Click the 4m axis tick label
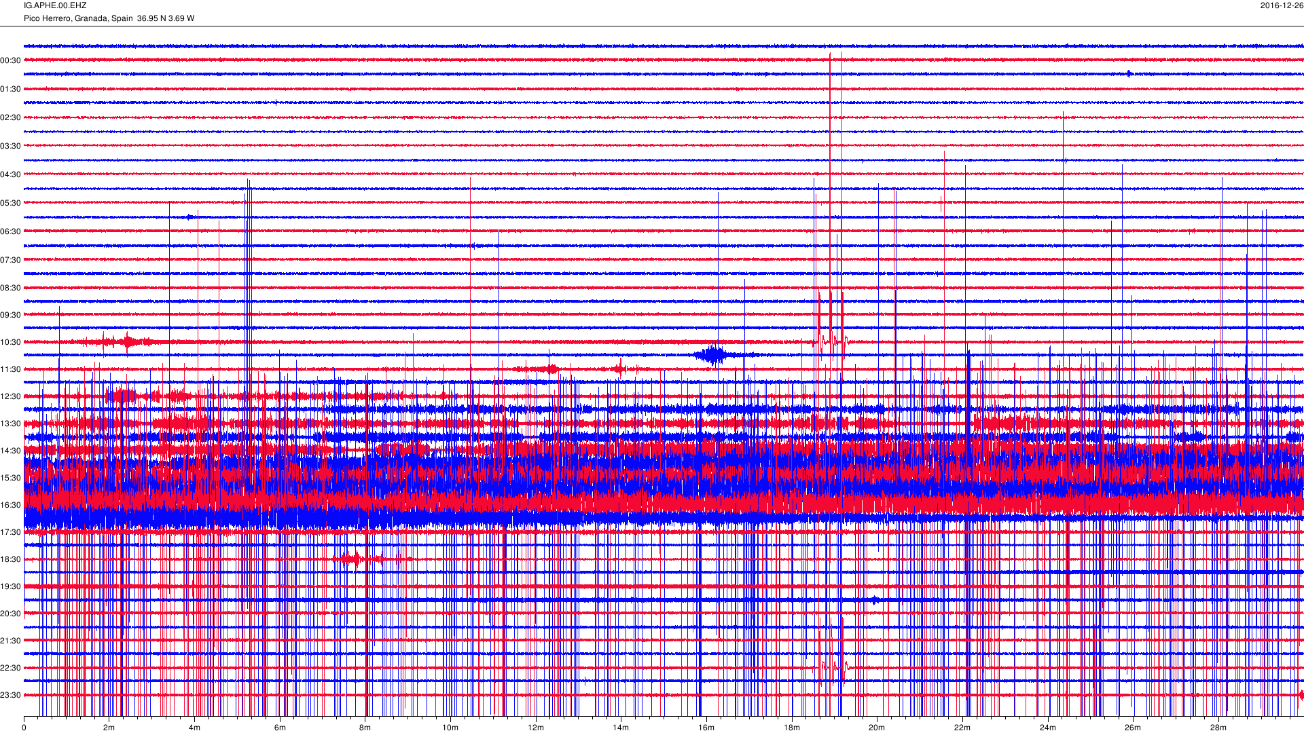The image size is (1304, 733). click(194, 728)
